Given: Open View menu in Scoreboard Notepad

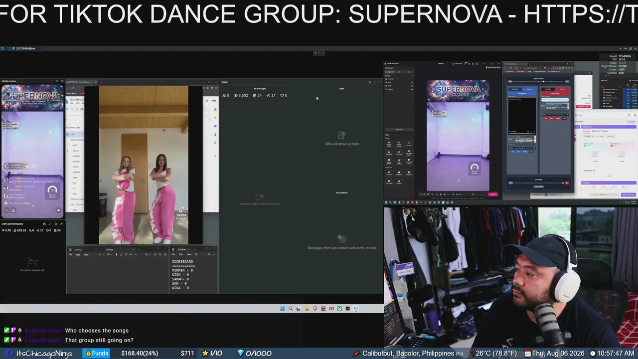Looking at the screenshot, I should (189, 255).
